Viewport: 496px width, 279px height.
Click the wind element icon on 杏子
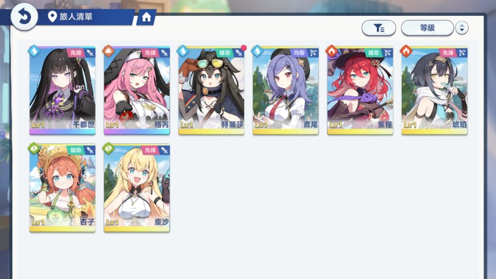pyautogui.click(x=34, y=148)
